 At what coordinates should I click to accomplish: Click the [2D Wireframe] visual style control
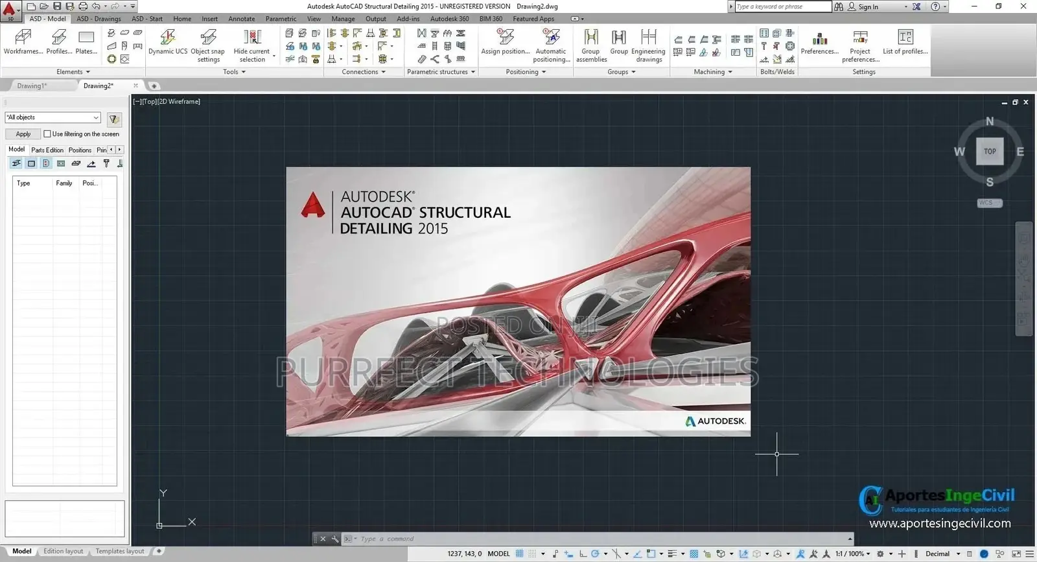point(180,101)
